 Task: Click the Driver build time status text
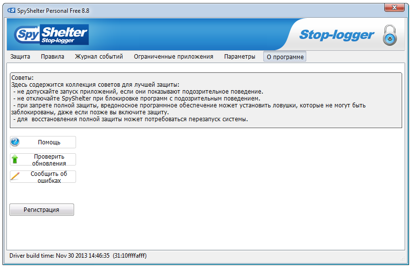78,256
